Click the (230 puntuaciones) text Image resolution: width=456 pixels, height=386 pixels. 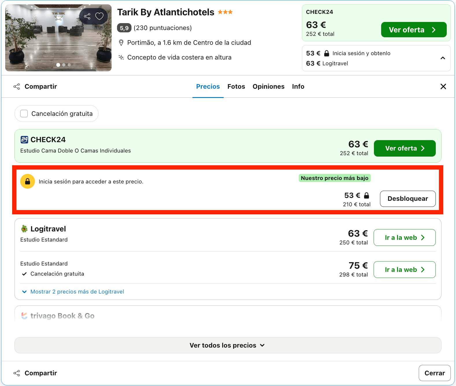(x=163, y=28)
